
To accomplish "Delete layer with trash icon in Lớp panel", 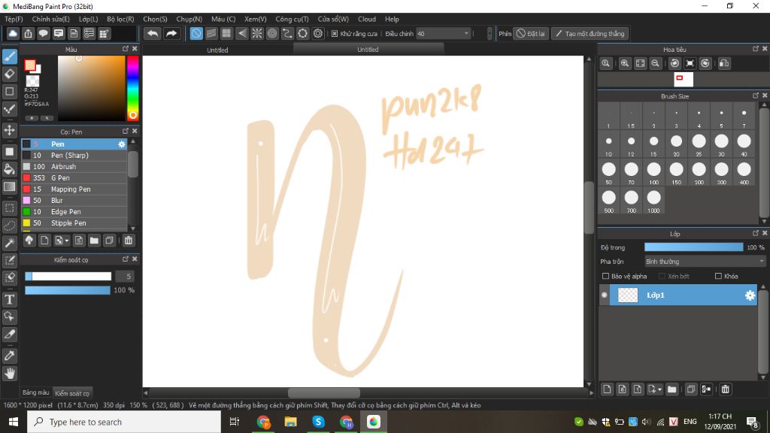I will click(x=726, y=389).
